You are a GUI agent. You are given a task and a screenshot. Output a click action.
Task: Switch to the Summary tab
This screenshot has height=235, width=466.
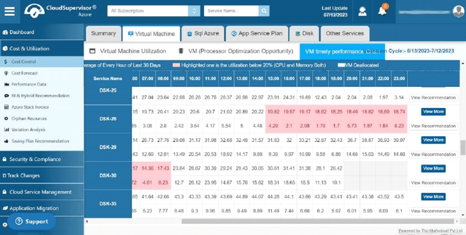[x=103, y=34]
